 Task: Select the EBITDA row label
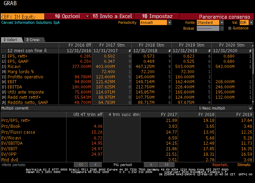tap(15, 87)
